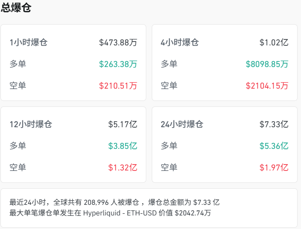Select the 1-hour long liquidation value $263.38万
Image resolution: width=301 pixels, height=229 pixels.
118,64
